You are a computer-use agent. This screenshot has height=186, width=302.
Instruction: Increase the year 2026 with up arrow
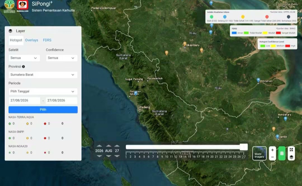coord(99,146)
